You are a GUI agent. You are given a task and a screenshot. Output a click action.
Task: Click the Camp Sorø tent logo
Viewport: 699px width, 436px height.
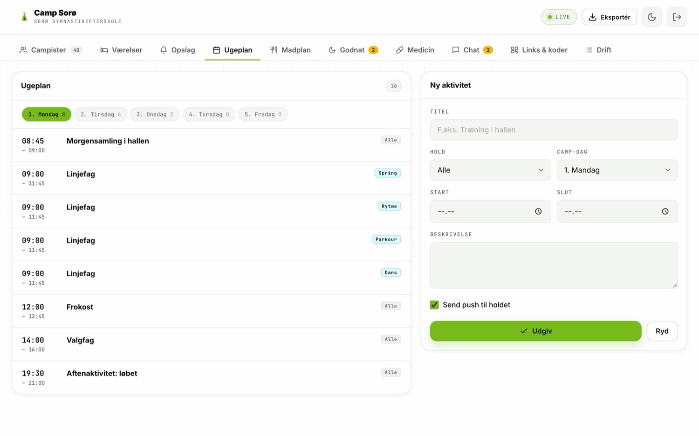25,17
